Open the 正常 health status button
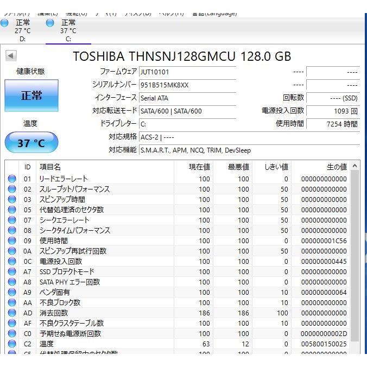Image resolution: width=367 pixels, height=367 pixels. click(31, 96)
